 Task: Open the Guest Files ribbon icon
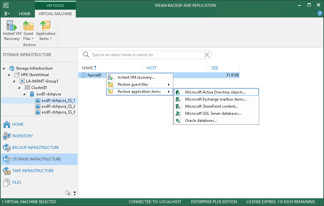pos(28,31)
